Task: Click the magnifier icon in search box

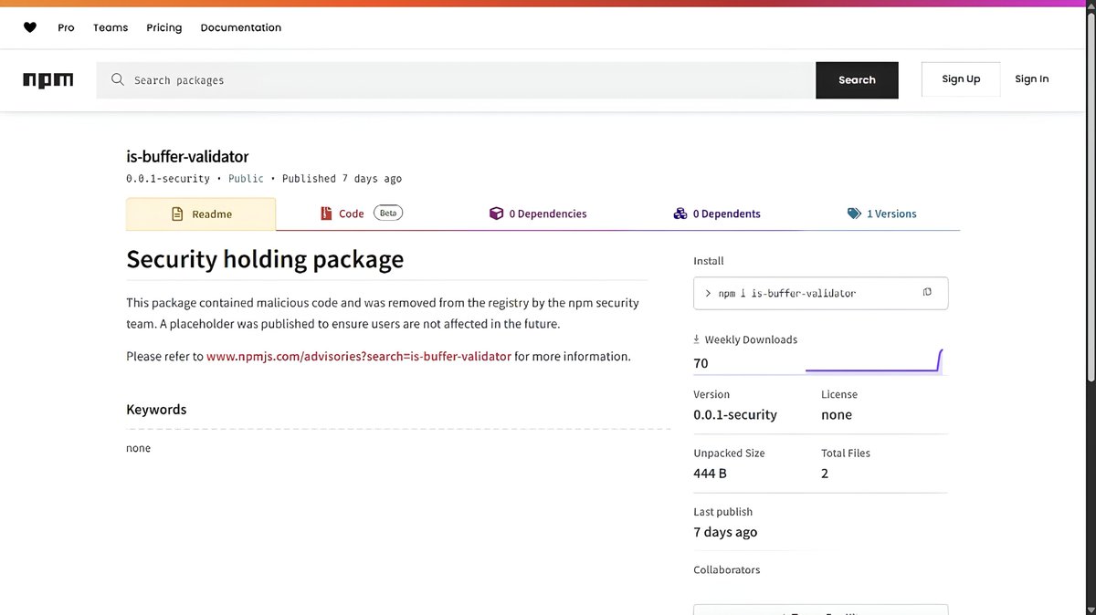Action: pyautogui.click(x=118, y=79)
